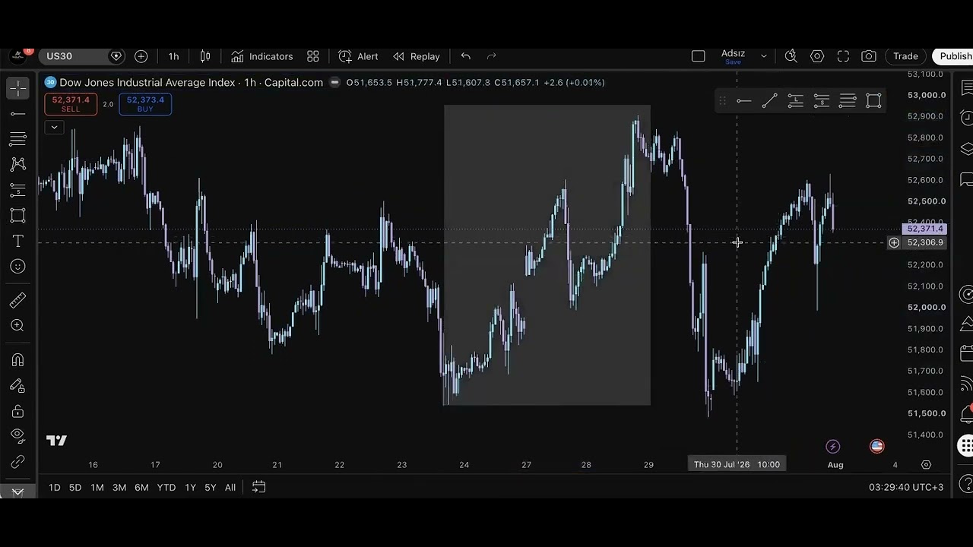
Task: Collapse the legend with chevron arrow
Action: [54, 127]
